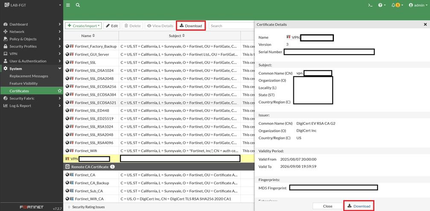Select the Fortinet_CA certificate row
Screen dimensions: 430x211
(159, 175)
